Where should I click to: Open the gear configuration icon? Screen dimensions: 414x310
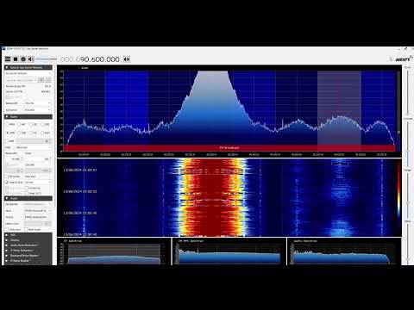(x=23, y=59)
